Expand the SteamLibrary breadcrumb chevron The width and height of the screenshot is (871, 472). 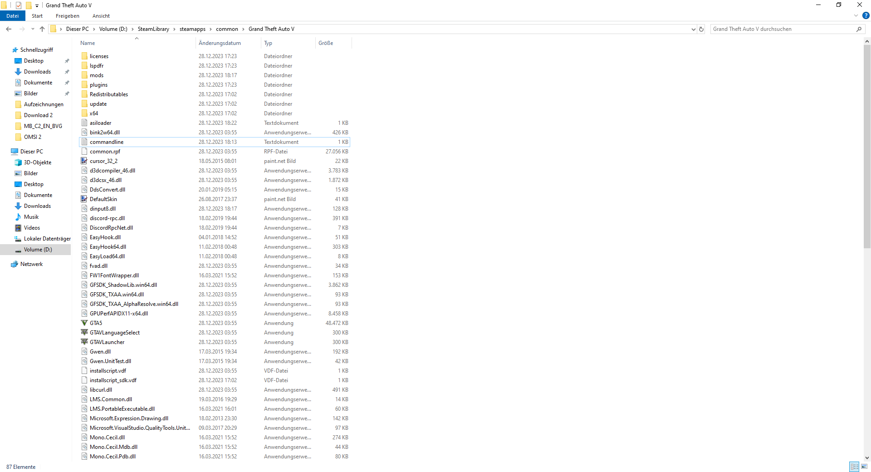[x=174, y=29]
